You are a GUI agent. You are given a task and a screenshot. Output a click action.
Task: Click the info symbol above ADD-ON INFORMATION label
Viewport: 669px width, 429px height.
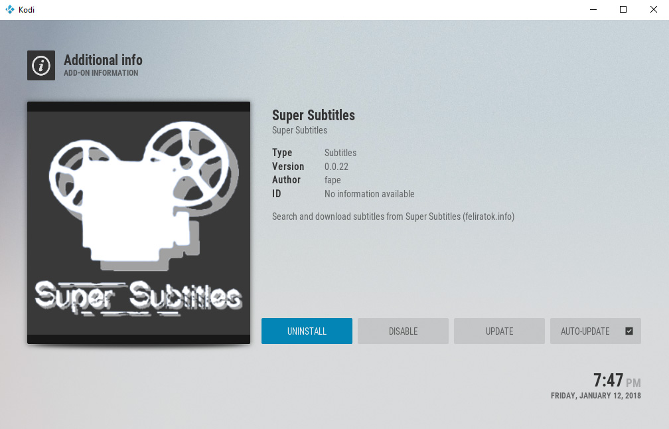pyautogui.click(x=40, y=64)
